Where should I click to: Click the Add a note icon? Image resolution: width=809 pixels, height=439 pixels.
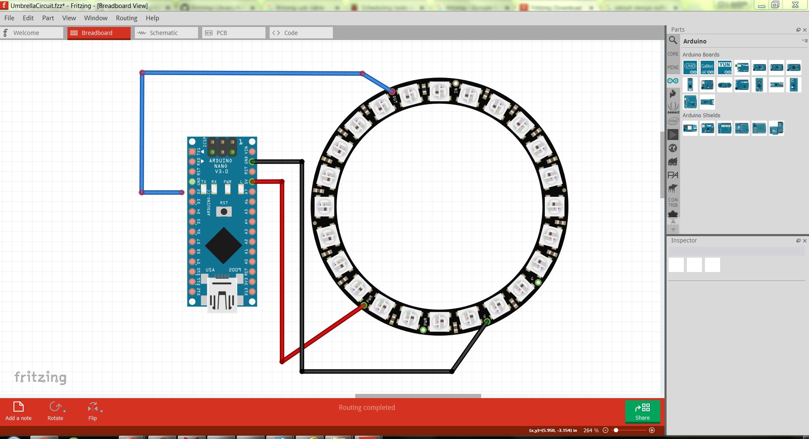(18, 406)
